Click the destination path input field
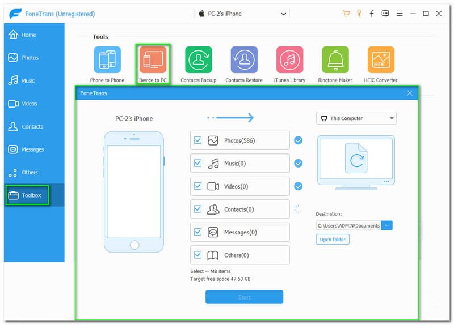The height and width of the screenshot is (325, 454). click(x=348, y=225)
